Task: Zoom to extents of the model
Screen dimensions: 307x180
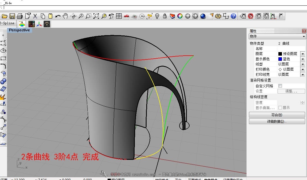Action: [x=96, y=16]
